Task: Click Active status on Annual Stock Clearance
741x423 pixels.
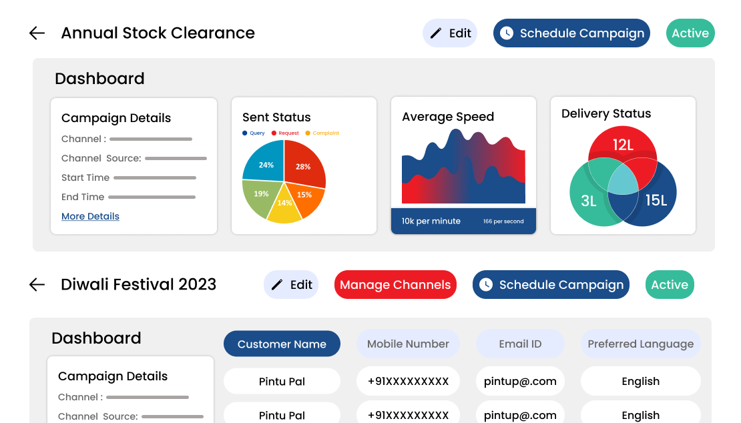Action: [x=690, y=33]
